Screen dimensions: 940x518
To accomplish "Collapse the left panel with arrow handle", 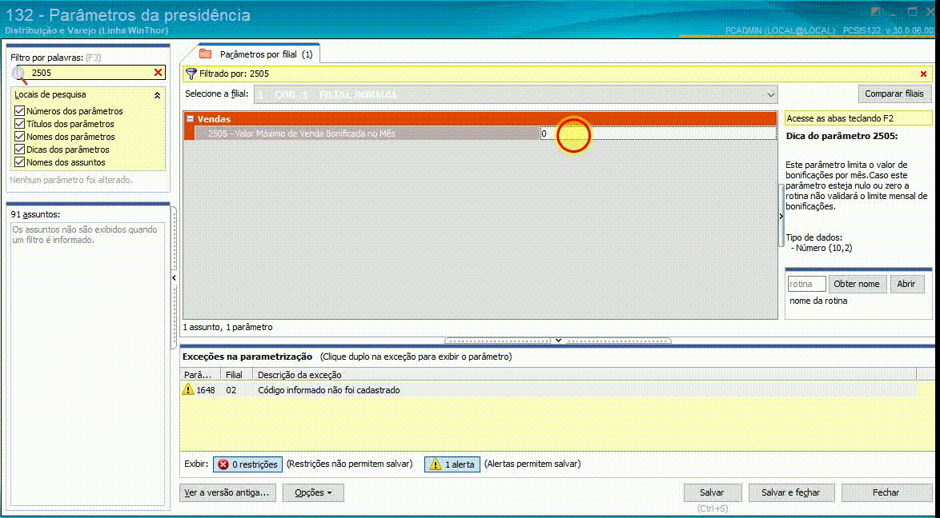I will click(x=174, y=278).
